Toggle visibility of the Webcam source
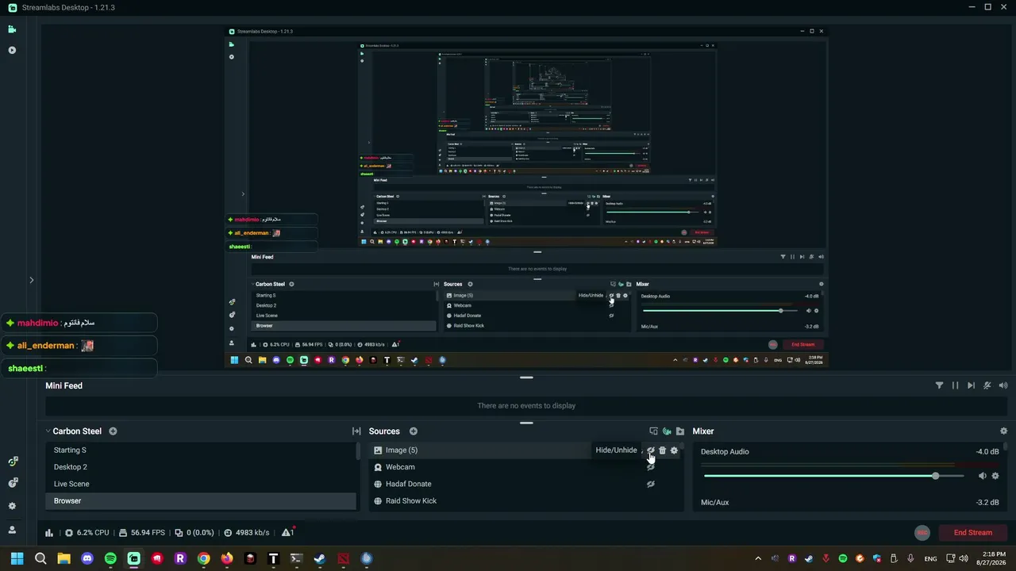 point(650,467)
